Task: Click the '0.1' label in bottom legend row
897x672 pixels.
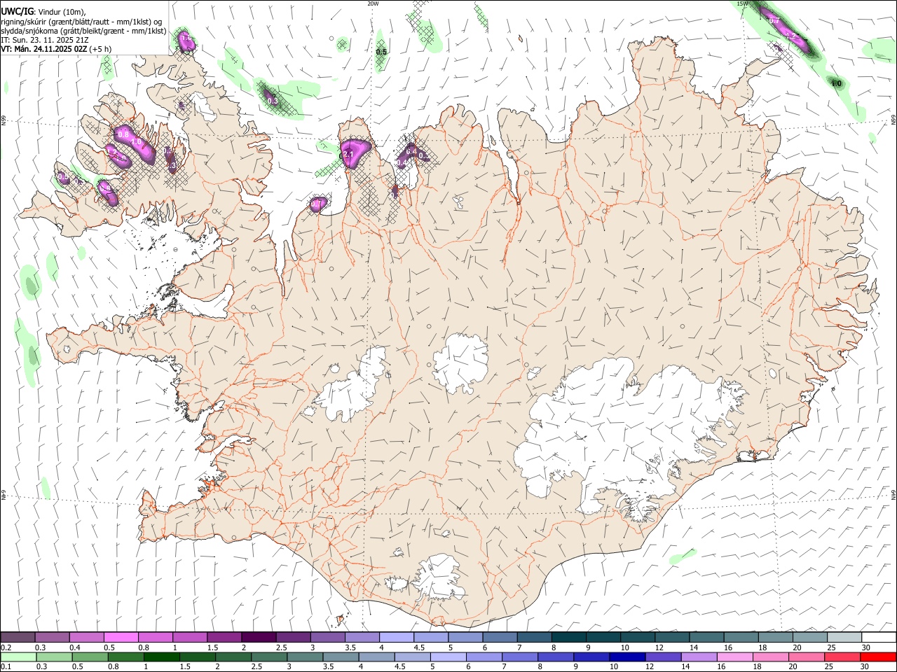Action: click(6, 667)
